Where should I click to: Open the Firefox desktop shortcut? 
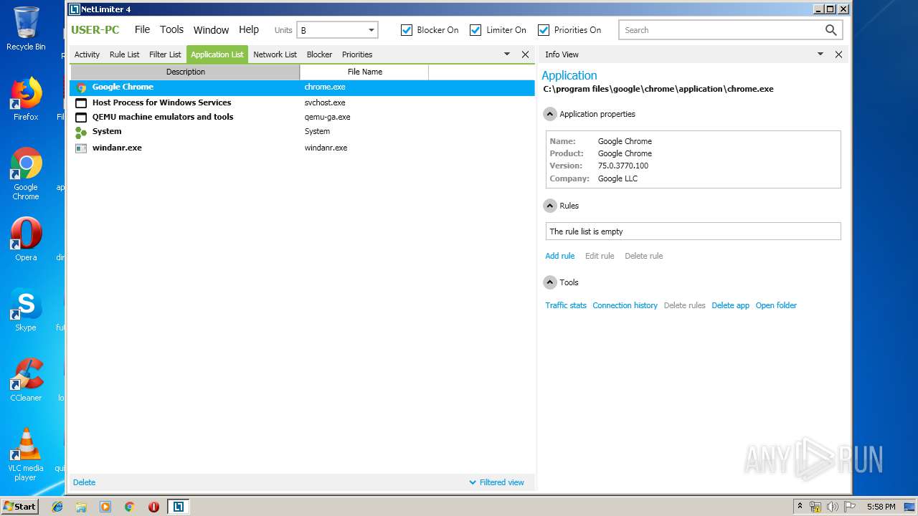(26, 99)
